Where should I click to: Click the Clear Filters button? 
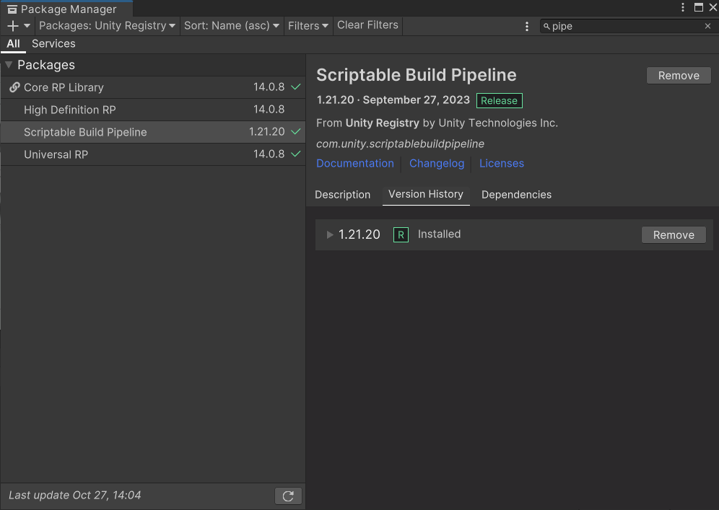click(367, 25)
